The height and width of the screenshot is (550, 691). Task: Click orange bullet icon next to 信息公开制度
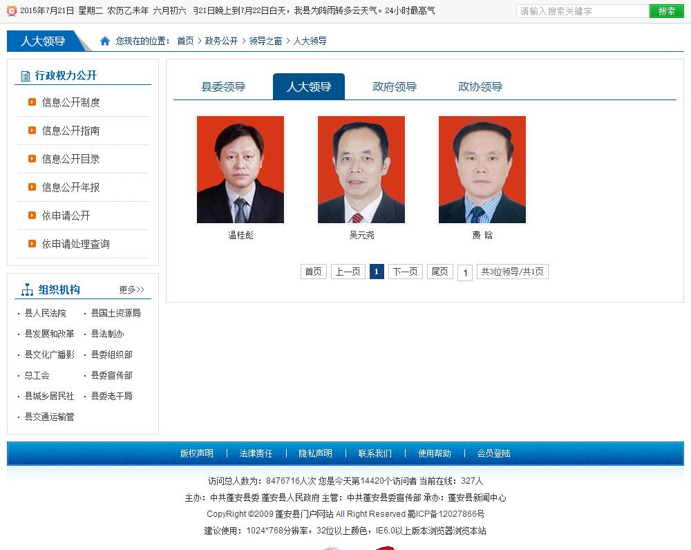click(x=32, y=102)
